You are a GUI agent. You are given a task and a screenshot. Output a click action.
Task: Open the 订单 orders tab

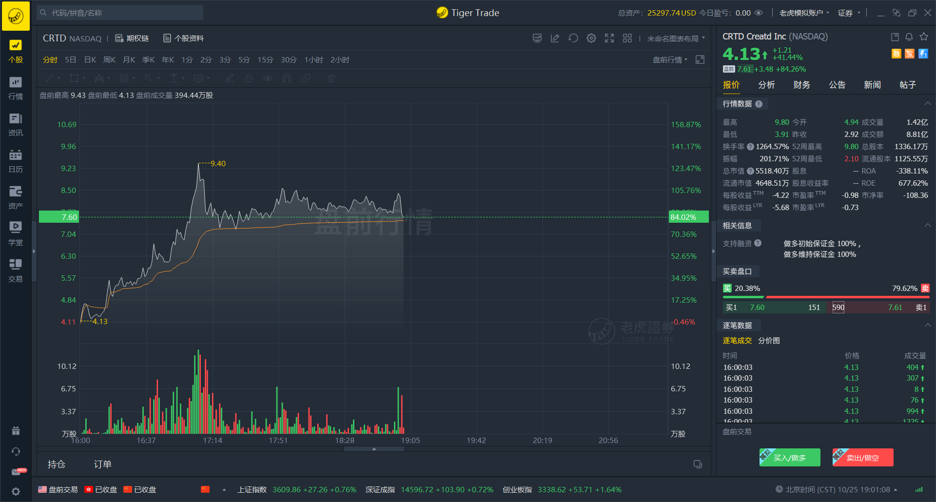tap(103, 464)
